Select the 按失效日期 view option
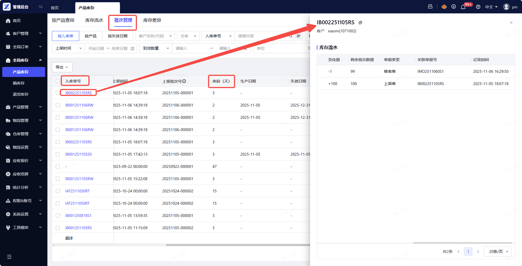The width and height of the screenshot is (522, 266). [118, 36]
